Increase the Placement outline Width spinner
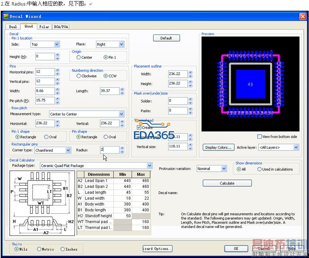The image size is (309, 258). (191, 72)
